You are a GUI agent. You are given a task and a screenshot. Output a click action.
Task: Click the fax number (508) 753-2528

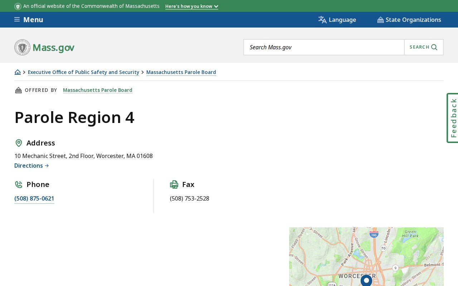[x=190, y=198]
